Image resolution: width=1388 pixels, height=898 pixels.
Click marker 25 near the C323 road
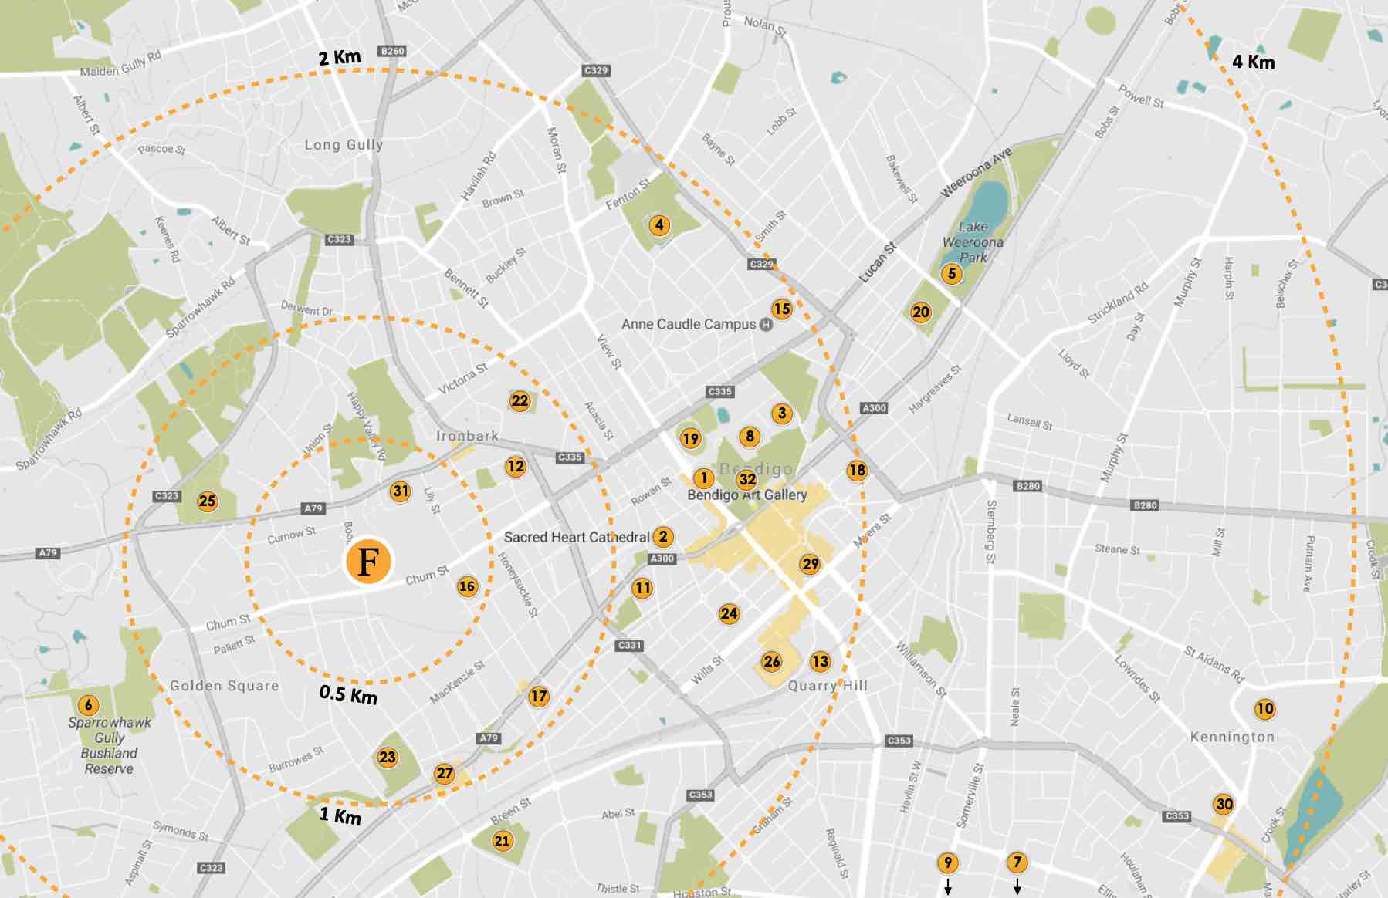click(x=207, y=501)
